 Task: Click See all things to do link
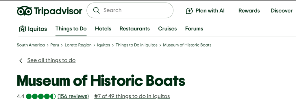click(x=51, y=60)
